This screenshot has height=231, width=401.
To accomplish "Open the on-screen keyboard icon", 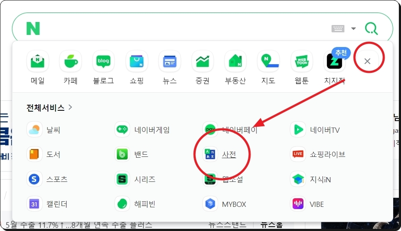I will [x=338, y=28].
